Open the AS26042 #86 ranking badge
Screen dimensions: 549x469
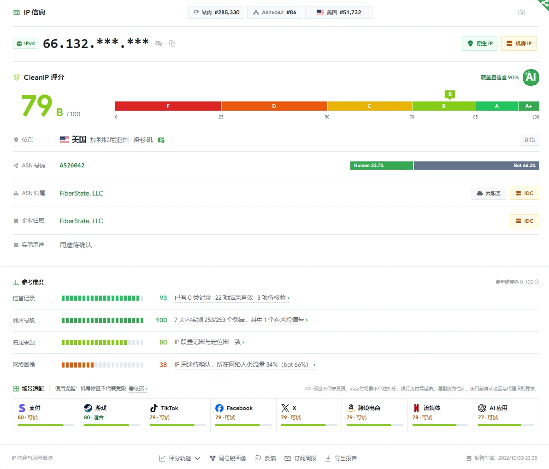(x=275, y=12)
